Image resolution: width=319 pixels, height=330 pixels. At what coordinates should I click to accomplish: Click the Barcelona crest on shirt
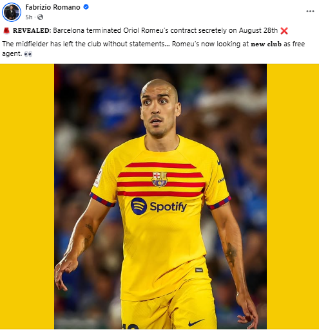pos(159,179)
